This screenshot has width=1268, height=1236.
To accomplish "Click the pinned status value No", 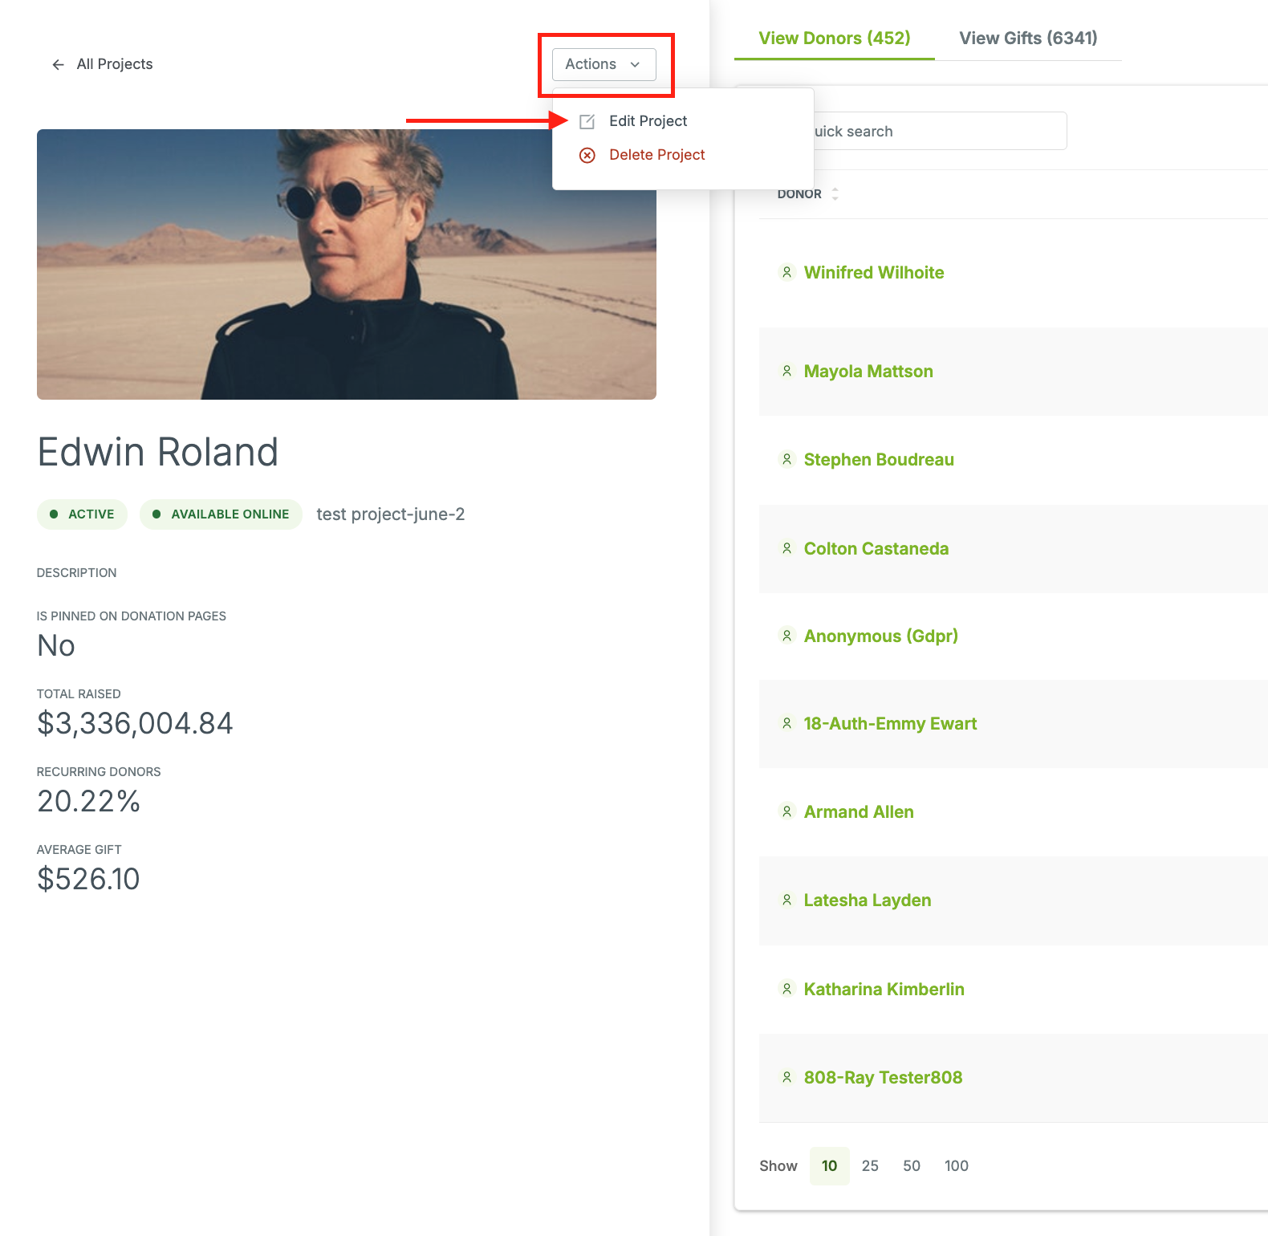I will click(x=56, y=646).
